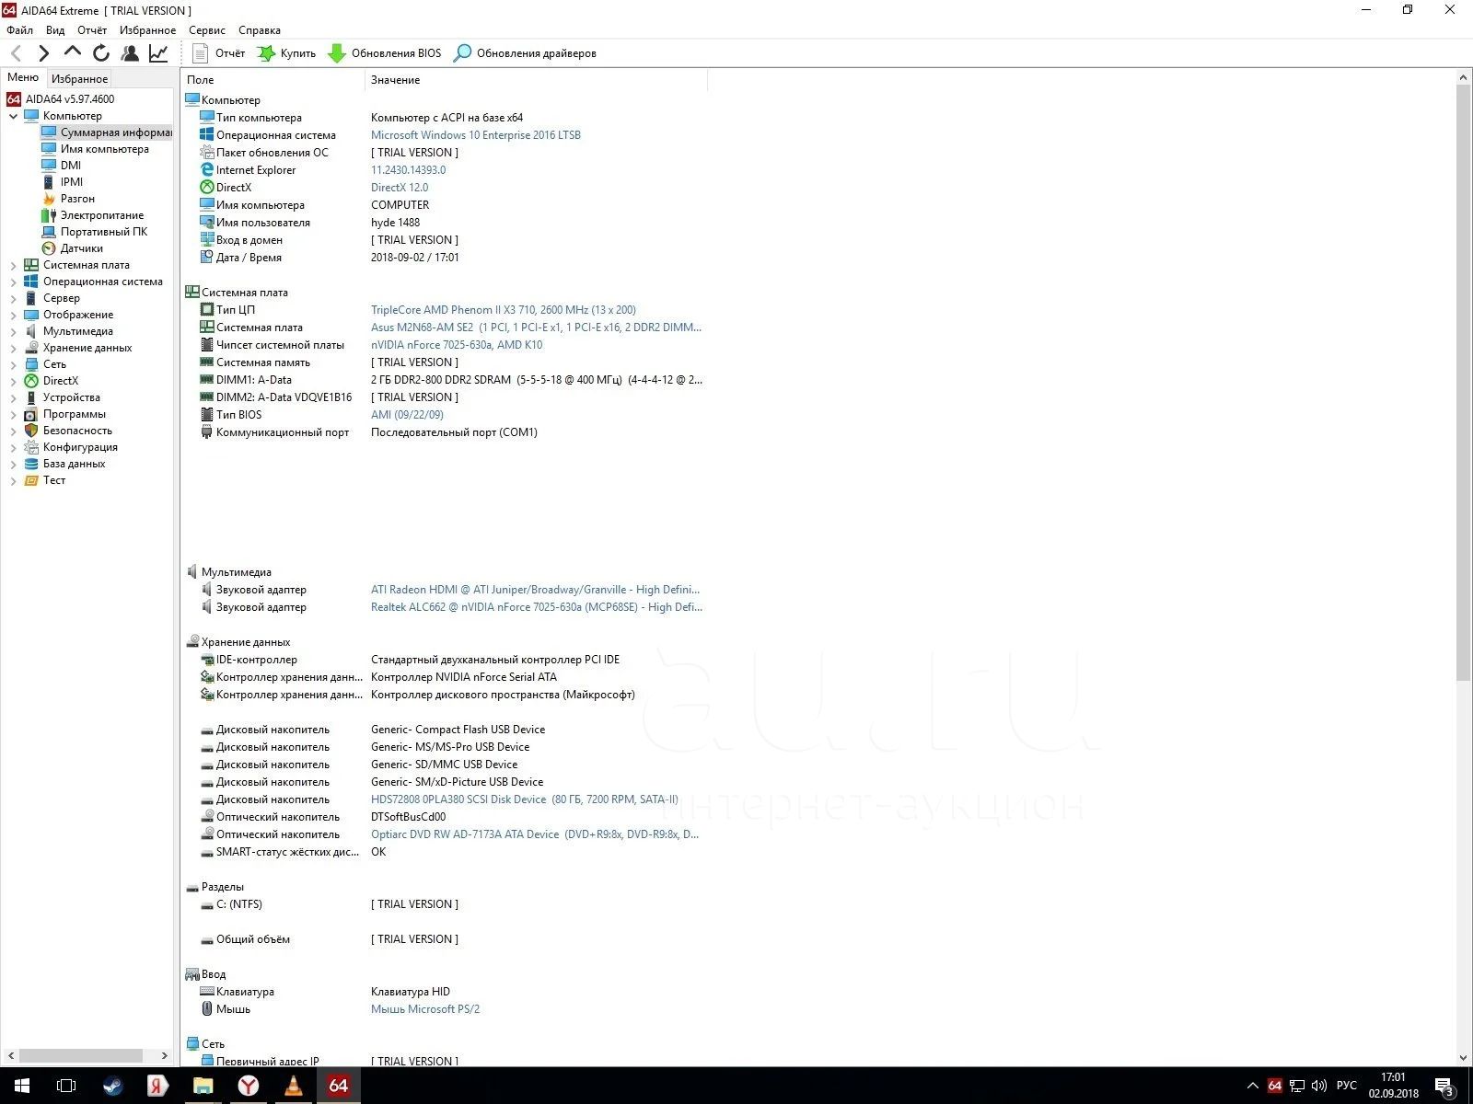Viewport: 1473px width, 1104px height.
Task: Switch to the Избранное tab in the sidebar
Action: [x=79, y=79]
